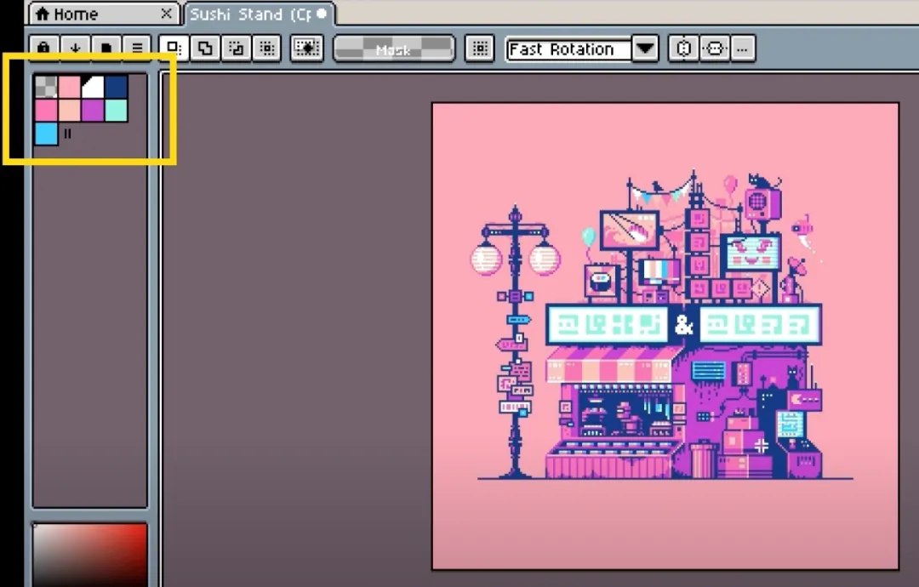Select the replace selection mode icon
This screenshot has height=587, width=919.
pyautogui.click(x=174, y=48)
